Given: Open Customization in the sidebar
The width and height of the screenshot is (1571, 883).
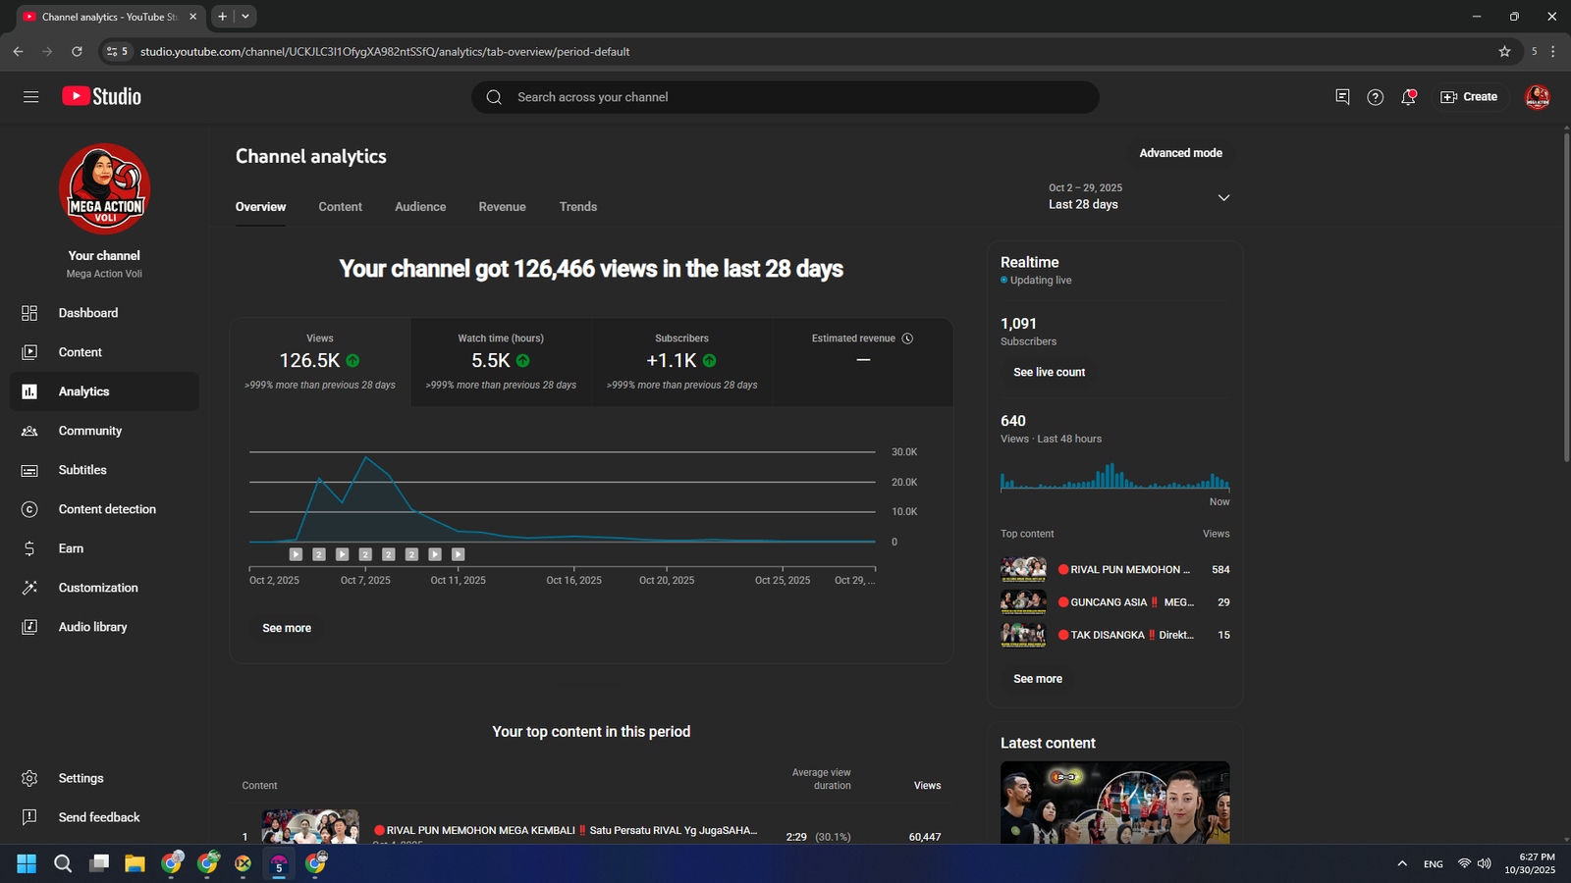Looking at the screenshot, I should 98,588.
